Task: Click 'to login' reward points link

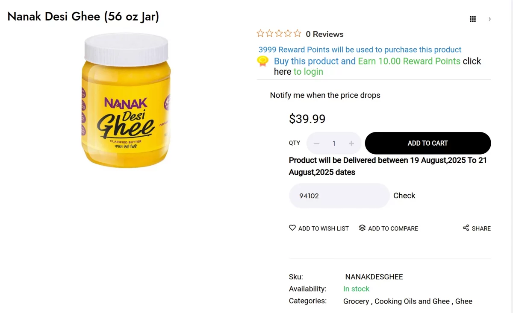Action: [308, 72]
